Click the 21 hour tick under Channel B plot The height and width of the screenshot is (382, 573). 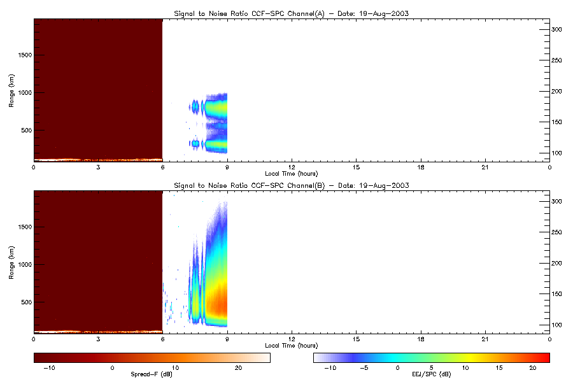coord(485,339)
